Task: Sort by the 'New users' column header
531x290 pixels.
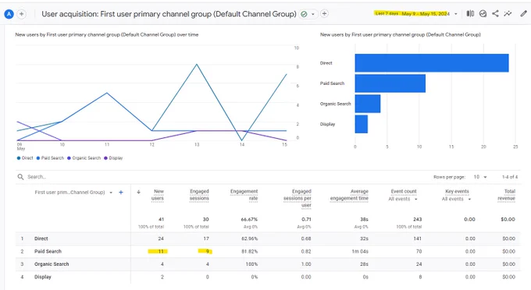Action: [158, 195]
